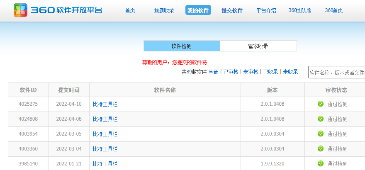Click 通过检测 status in row 4025275
The width and height of the screenshot is (365, 170).
[x=337, y=104]
